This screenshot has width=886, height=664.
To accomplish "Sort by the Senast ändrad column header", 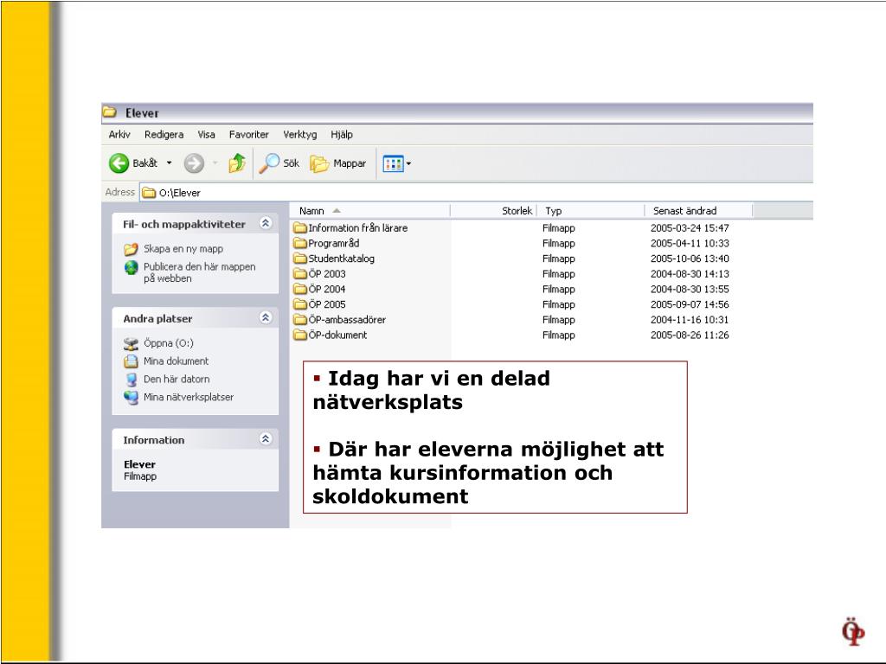I will point(698,211).
